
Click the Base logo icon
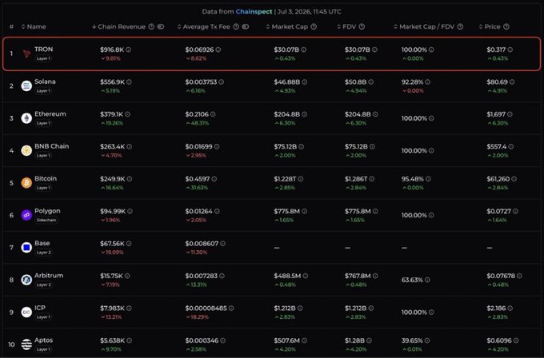coord(26,248)
